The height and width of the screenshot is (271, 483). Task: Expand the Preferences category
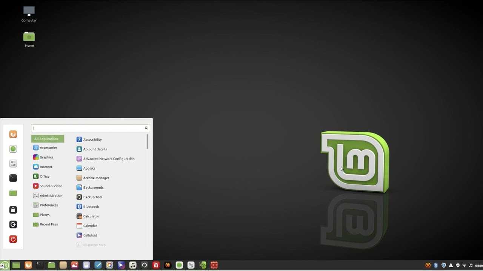click(x=49, y=205)
